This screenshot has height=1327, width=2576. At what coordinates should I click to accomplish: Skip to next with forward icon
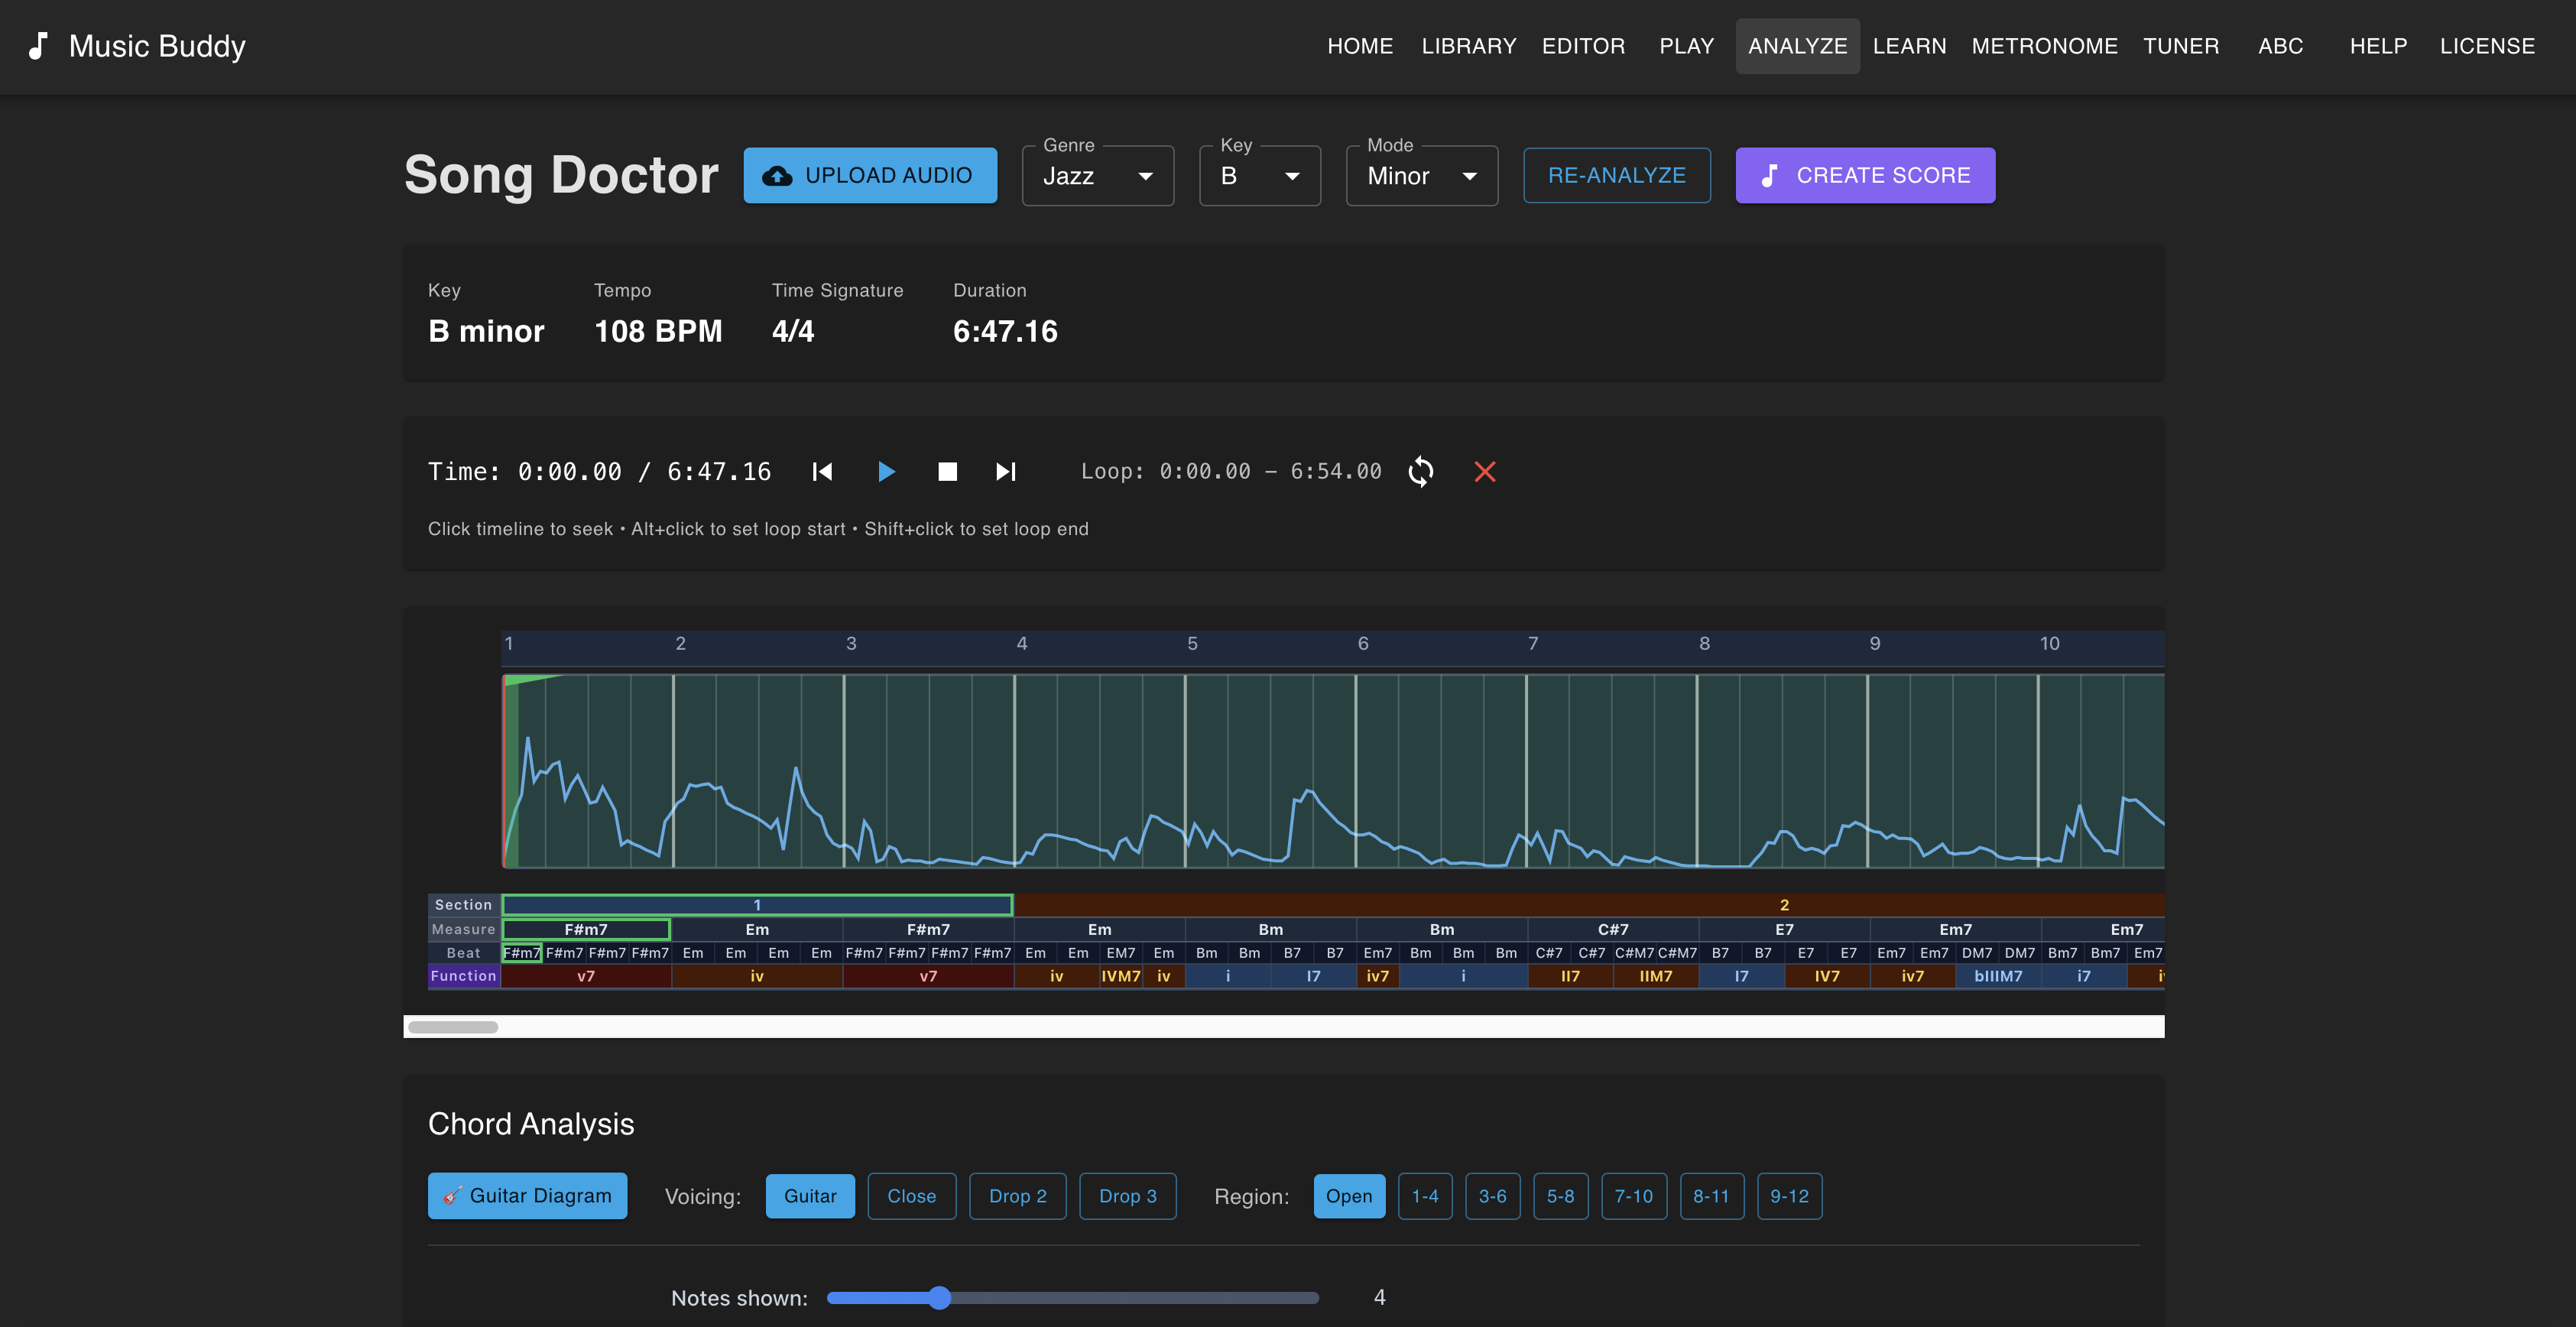(x=1005, y=471)
